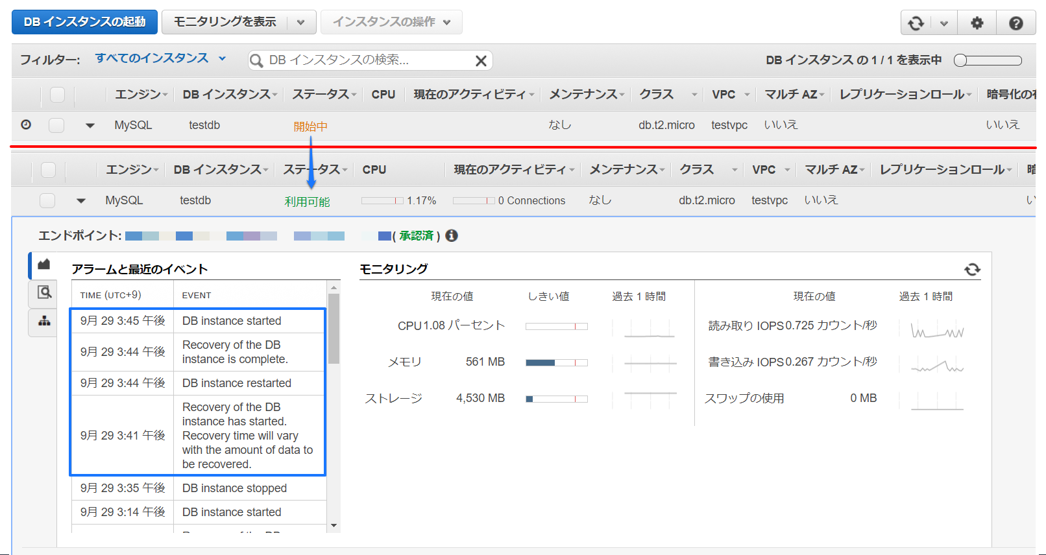Tick the select-all checkbox in the lower table header
The height and width of the screenshot is (555, 1046).
(x=49, y=170)
